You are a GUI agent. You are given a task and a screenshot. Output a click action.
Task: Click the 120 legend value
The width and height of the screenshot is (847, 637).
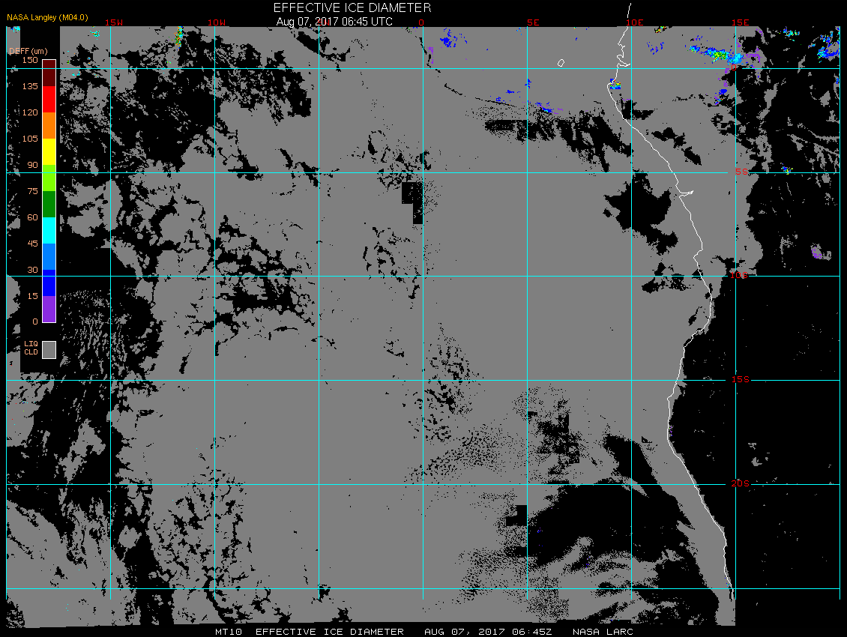coord(30,112)
